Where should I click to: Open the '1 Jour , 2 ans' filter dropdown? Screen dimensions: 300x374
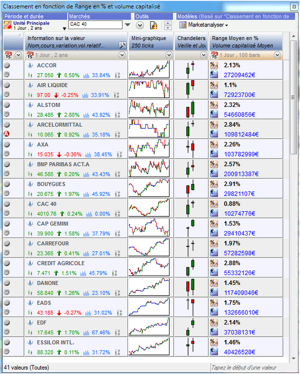coord(122,55)
